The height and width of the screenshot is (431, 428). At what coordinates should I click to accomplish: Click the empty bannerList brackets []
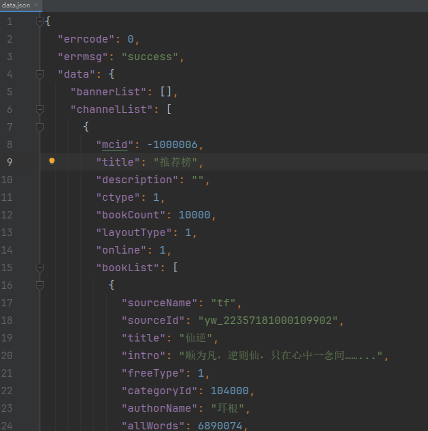click(166, 92)
